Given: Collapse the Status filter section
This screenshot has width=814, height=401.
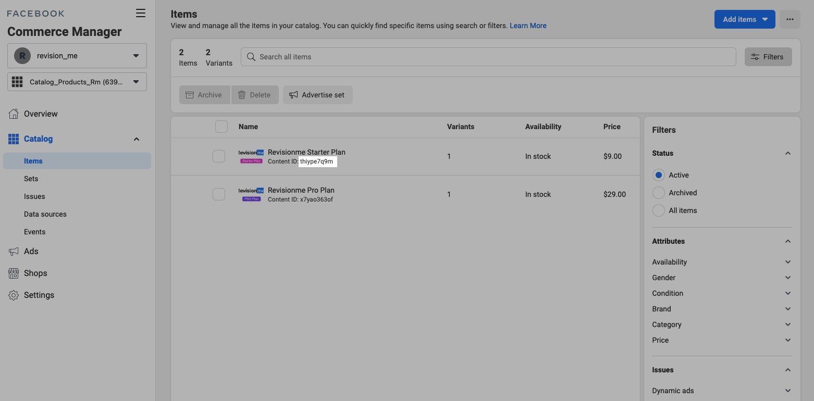Looking at the screenshot, I should (x=787, y=153).
